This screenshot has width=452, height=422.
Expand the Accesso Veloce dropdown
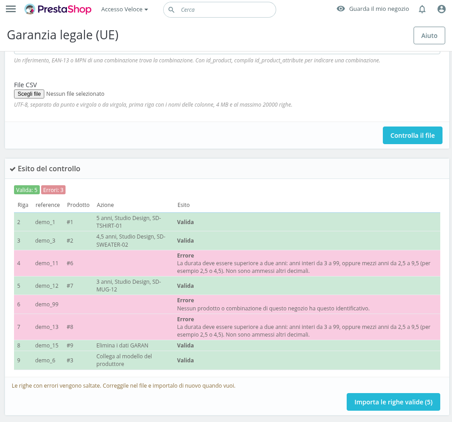(125, 9)
